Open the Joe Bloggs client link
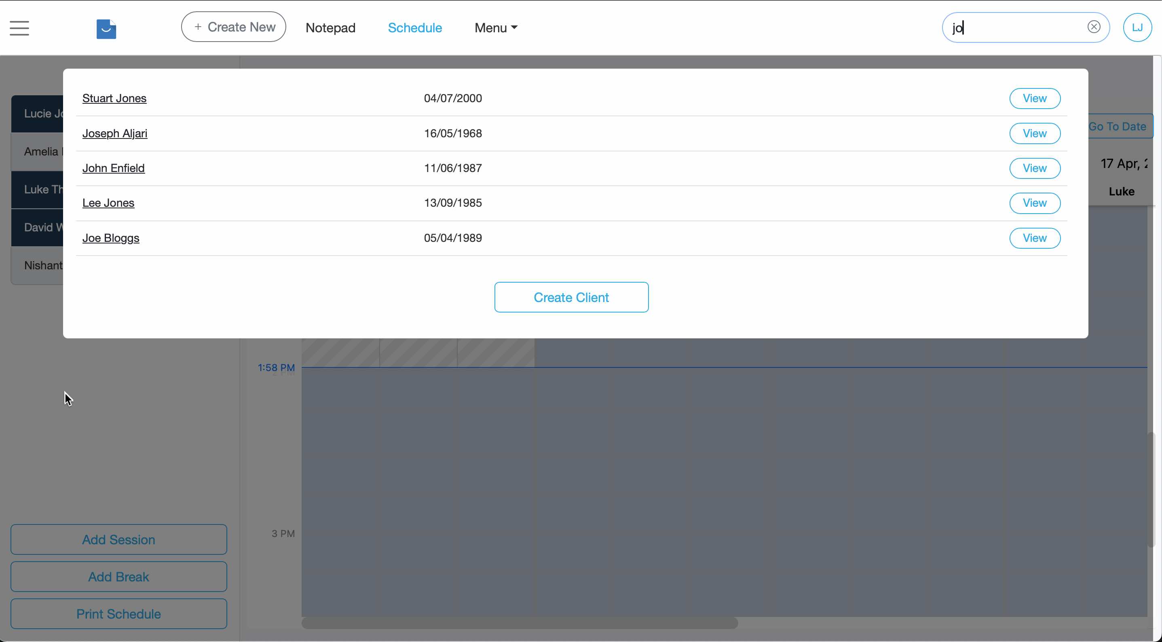This screenshot has height=642, width=1162. [110, 238]
